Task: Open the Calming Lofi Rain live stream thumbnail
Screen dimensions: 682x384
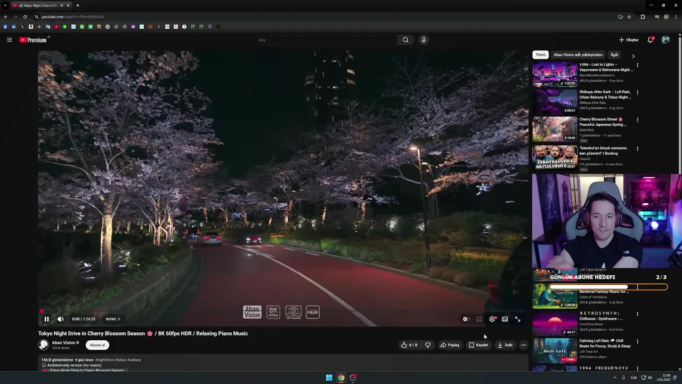Action: (x=555, y=350)
